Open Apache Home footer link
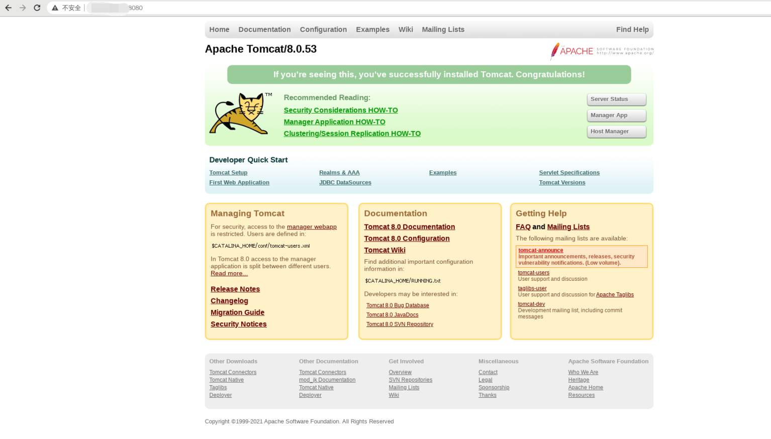 tap(586, 387)
